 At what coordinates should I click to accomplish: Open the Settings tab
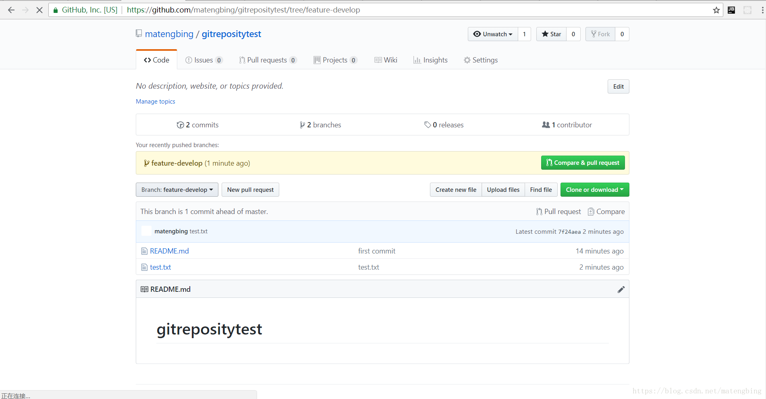click(481, 60)
